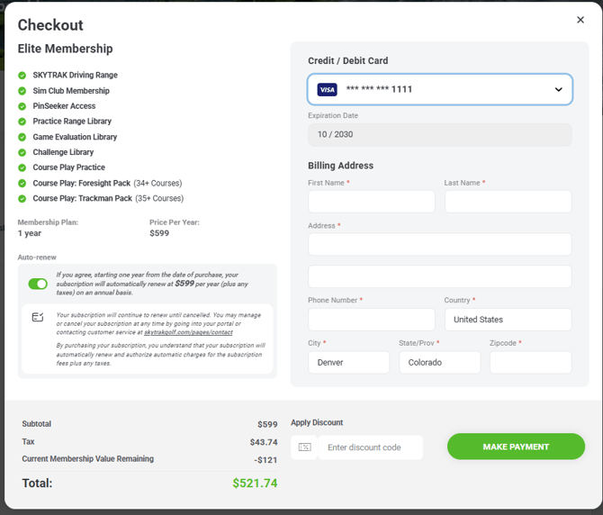Open the State/Prov field showing Colorado
This screenshot has height=515, width=603.
(439, 363)
